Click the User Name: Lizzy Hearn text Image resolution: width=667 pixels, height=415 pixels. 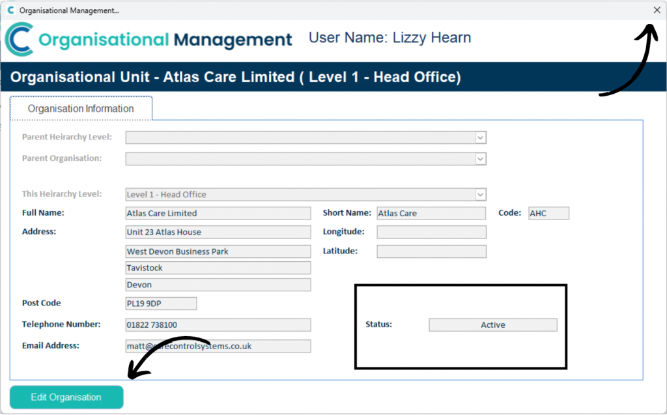[x=390, y=38]
